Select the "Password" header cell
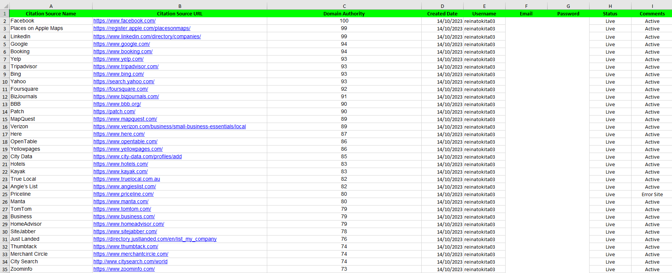 [568, 13]
